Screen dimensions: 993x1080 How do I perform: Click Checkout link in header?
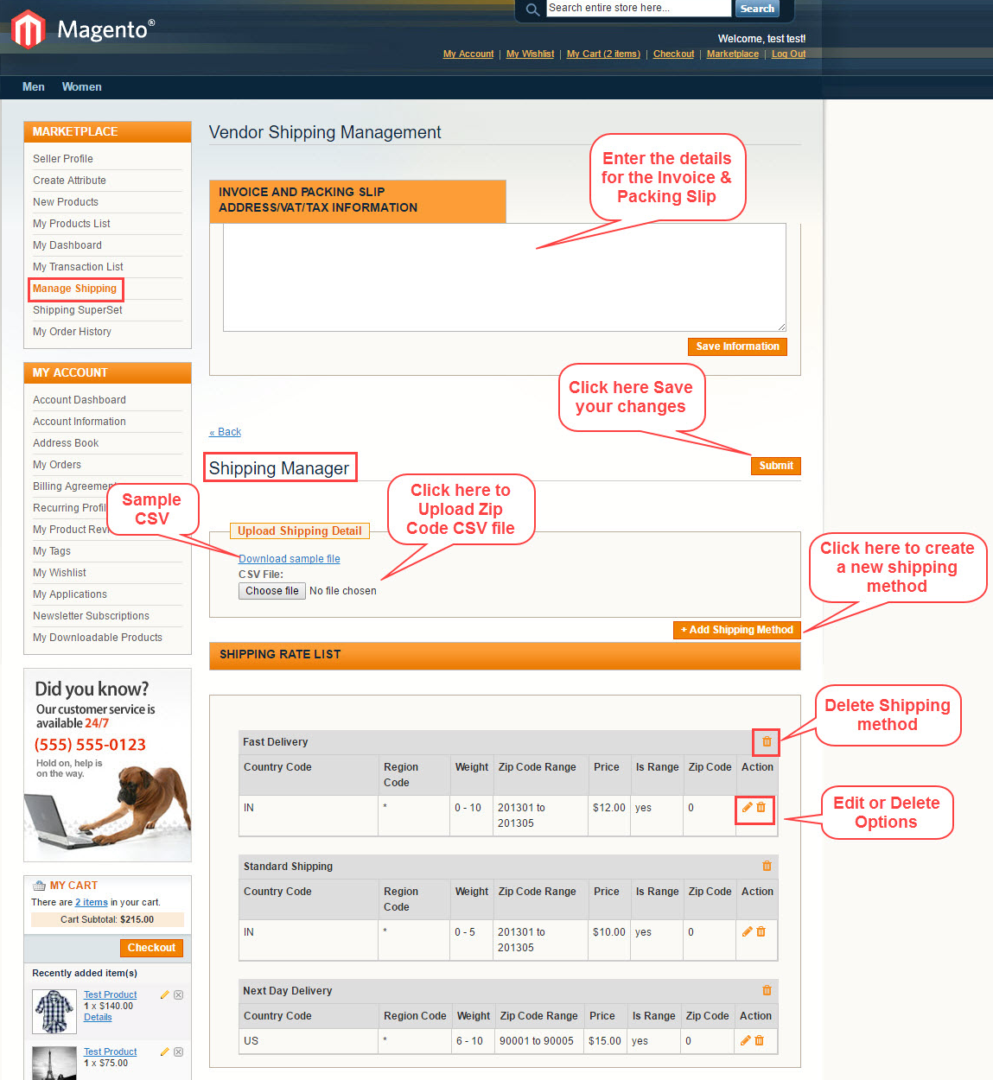[x=673, y=54]
